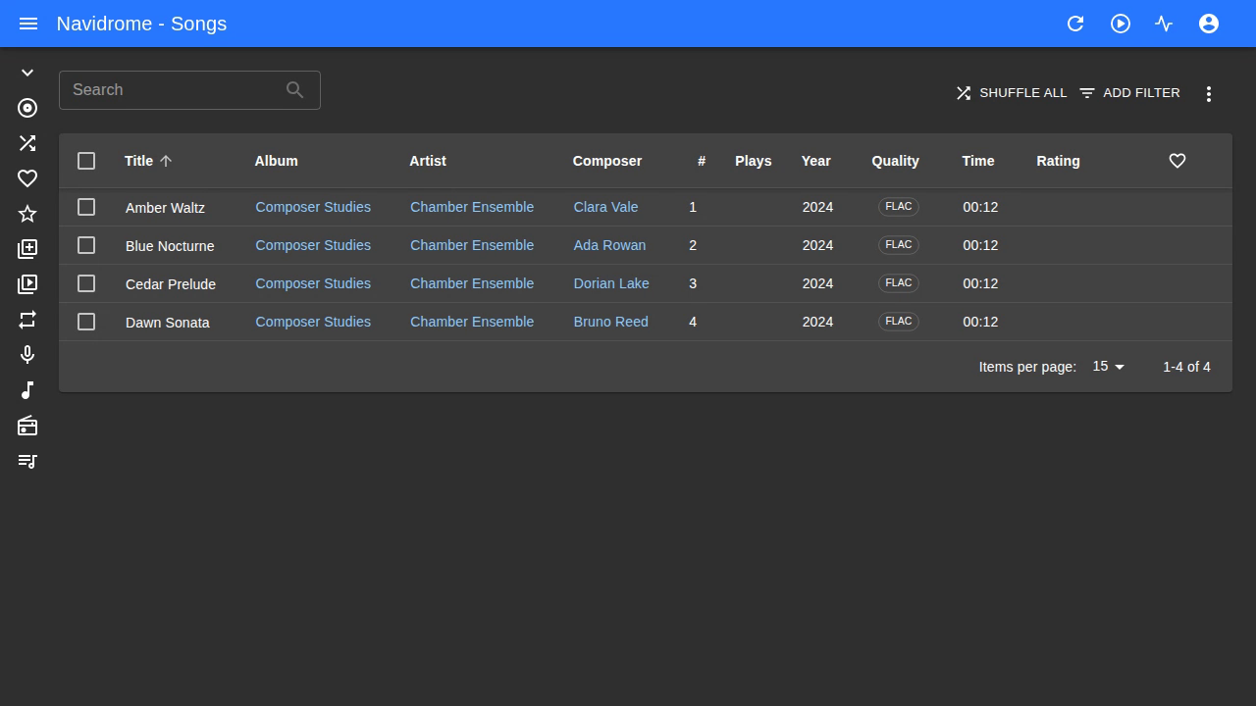The image size is (1256, 706).
Task: Open the ADD FILTER menu
Action: [x=1130, y=93]
